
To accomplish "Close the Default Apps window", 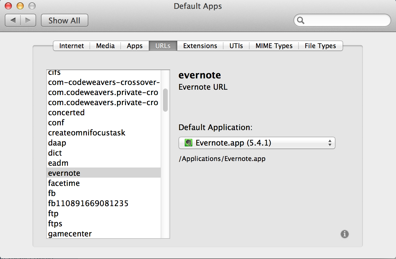I will click(9, 6).
